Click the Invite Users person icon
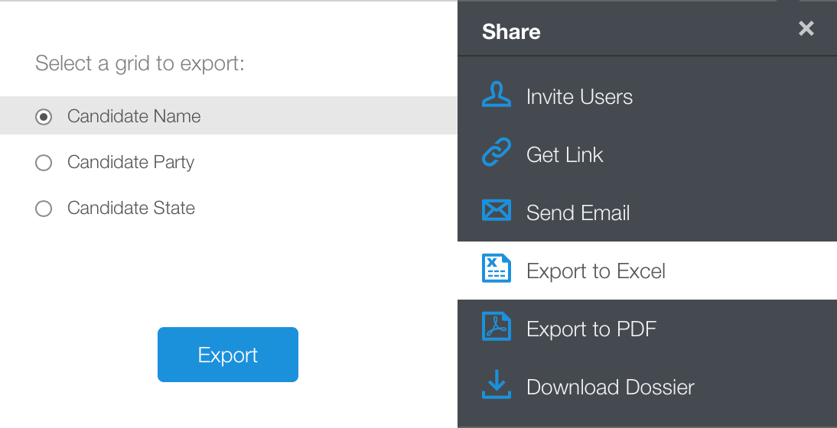 click(x=497, y=96)
